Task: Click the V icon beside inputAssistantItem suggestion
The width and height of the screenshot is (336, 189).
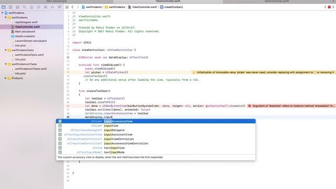Action: pyautogui.click(x=60, y=134)
